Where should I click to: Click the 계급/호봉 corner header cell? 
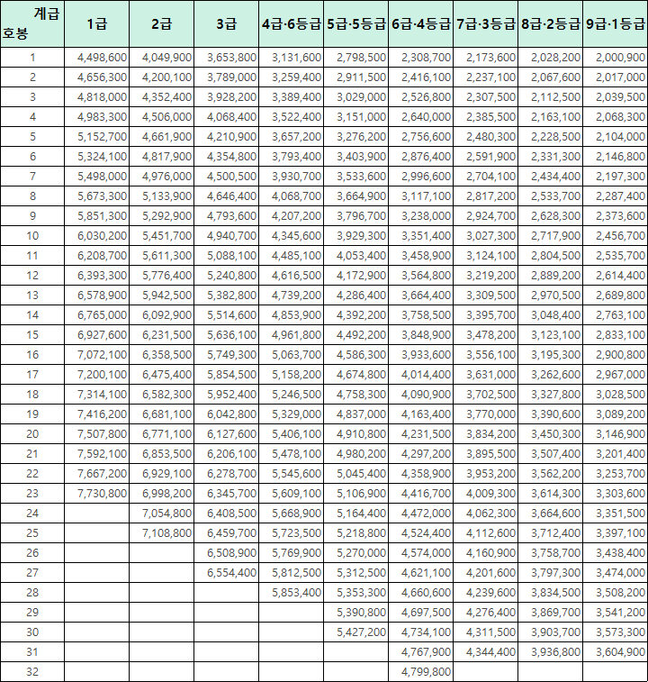coord(32,24)
